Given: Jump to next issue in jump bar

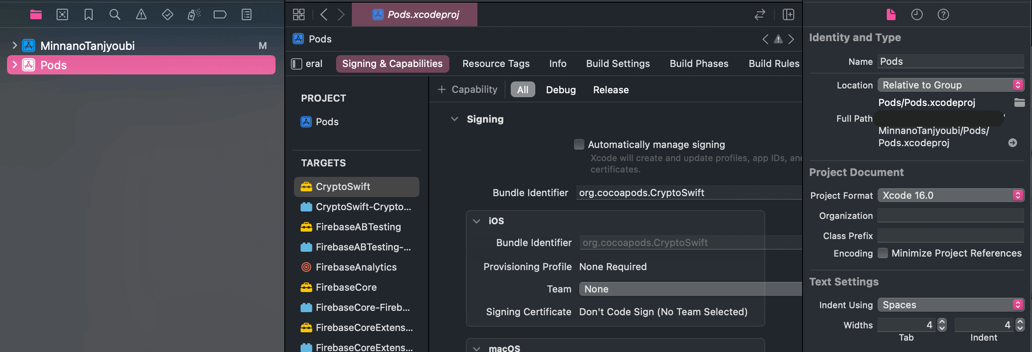Looking at the screenshot, I should click(x=791, y=39).
